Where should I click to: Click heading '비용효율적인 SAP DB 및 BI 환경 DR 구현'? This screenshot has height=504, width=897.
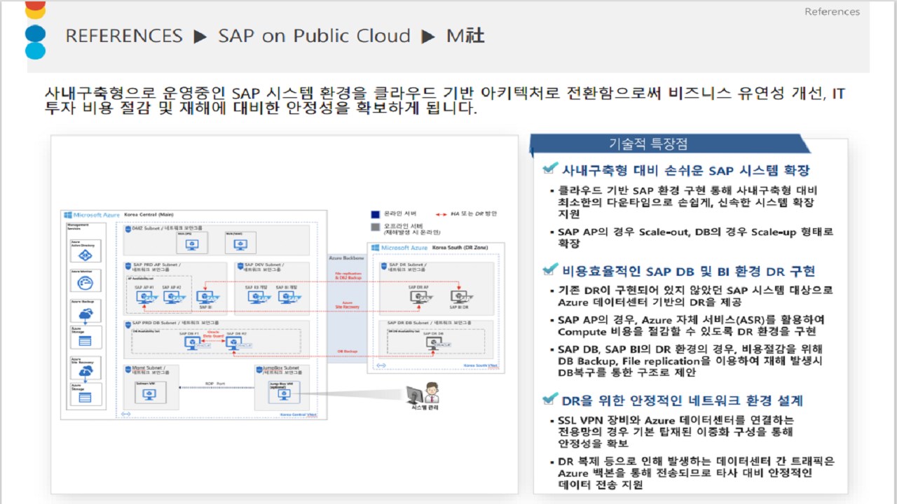(x=689, y=271)
